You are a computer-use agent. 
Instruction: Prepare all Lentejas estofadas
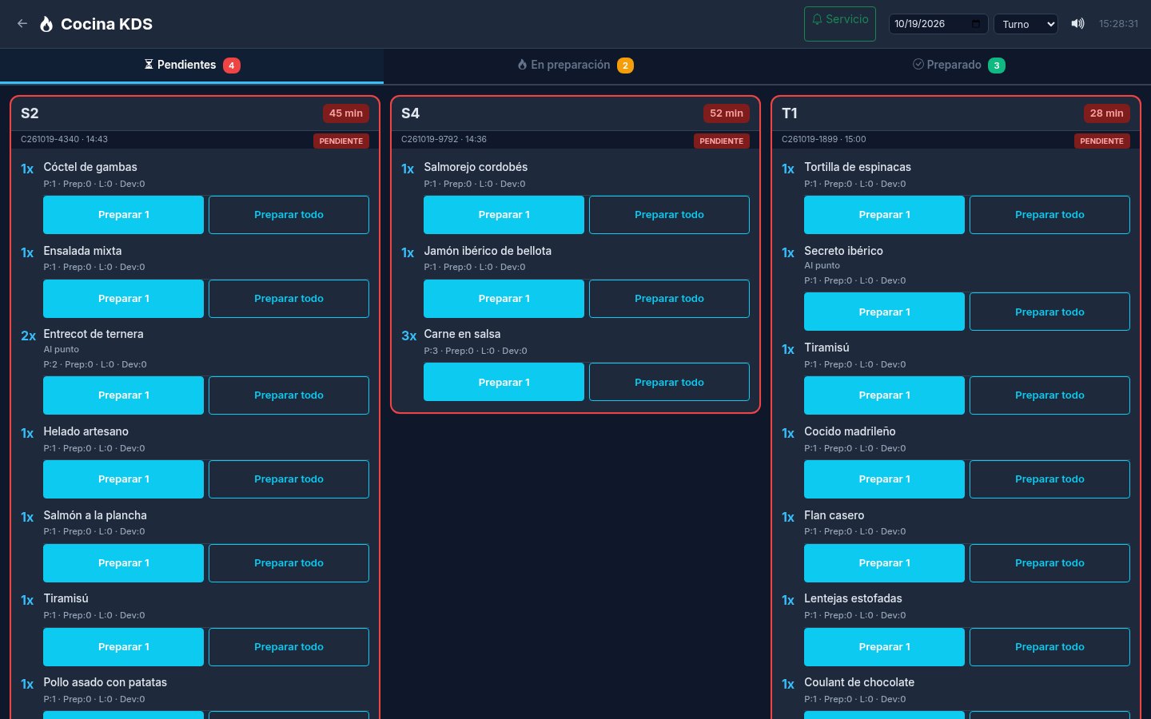(x=1049, y=647)
